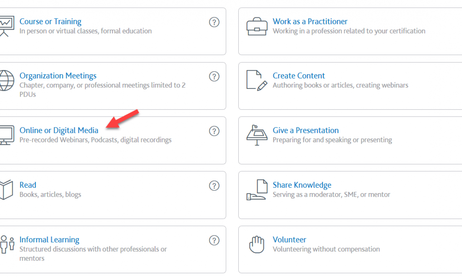462x277 pixels.
Task: Click the monitor icon for Online or Digital Media
Action: (x=5, y=135)
